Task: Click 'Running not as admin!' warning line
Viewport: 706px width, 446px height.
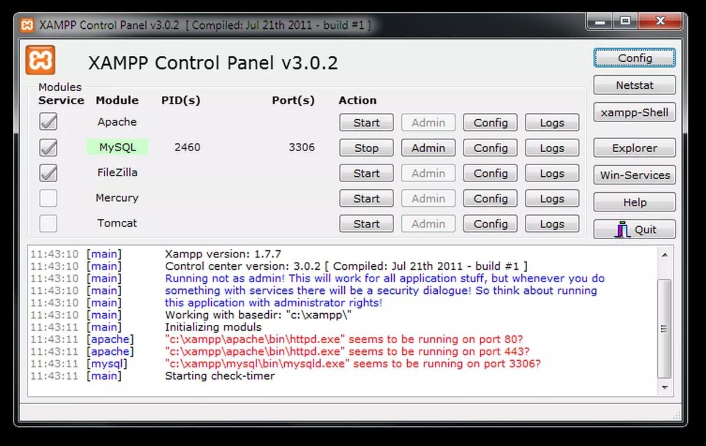Action: coord(384,278)
